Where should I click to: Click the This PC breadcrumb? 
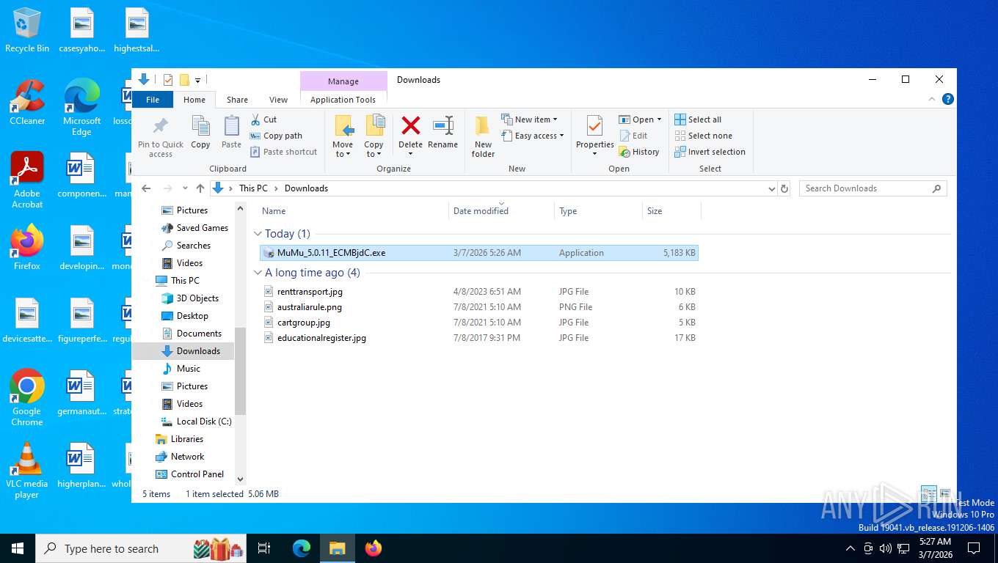tap(253, 188)
